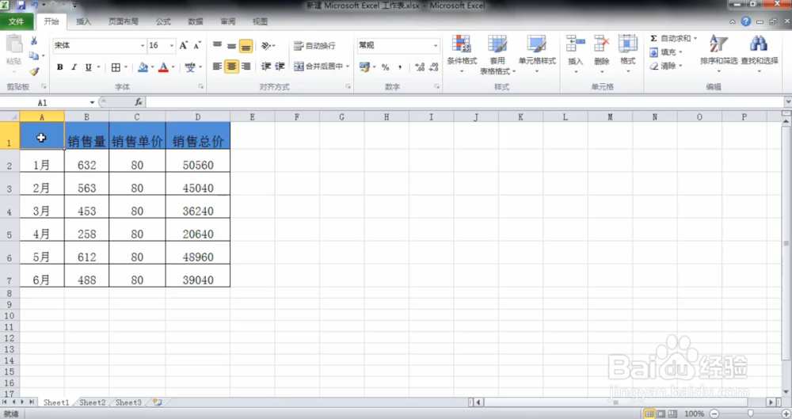The image size is (792, 419).
Task: Apply fill color paint bucket icon
Action: (143, 67)
